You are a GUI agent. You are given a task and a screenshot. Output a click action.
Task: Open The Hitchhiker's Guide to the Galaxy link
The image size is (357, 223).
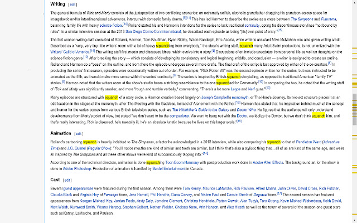click(x=201, y=110)
